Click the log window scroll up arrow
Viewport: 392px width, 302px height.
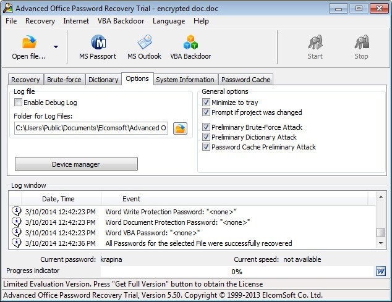pyautogui.click(x=381, y=198)
